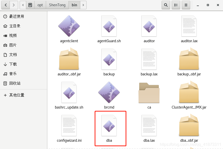Select the dba.lax document icon

point(149,126)
